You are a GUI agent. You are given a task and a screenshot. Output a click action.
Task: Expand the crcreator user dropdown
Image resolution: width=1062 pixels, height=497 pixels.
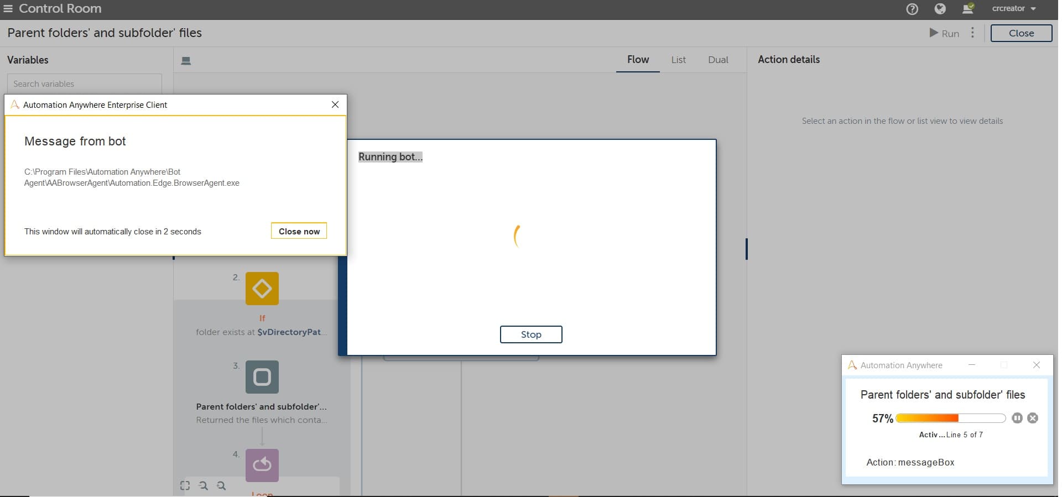(1014, 8)
